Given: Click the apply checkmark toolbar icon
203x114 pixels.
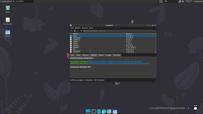Looking at the screenshot, I should 78,31.
